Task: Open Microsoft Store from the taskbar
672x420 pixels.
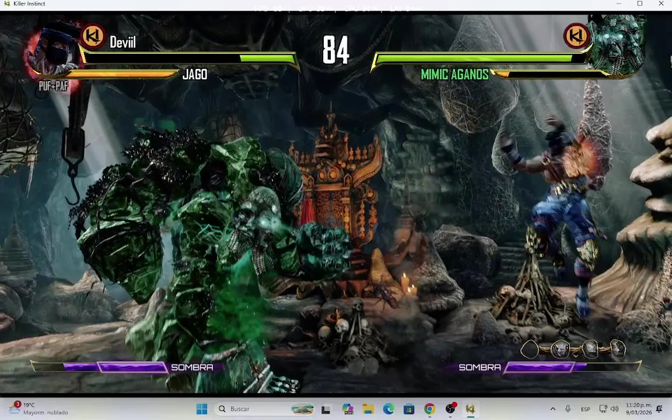Action: (x=409, y=409)
